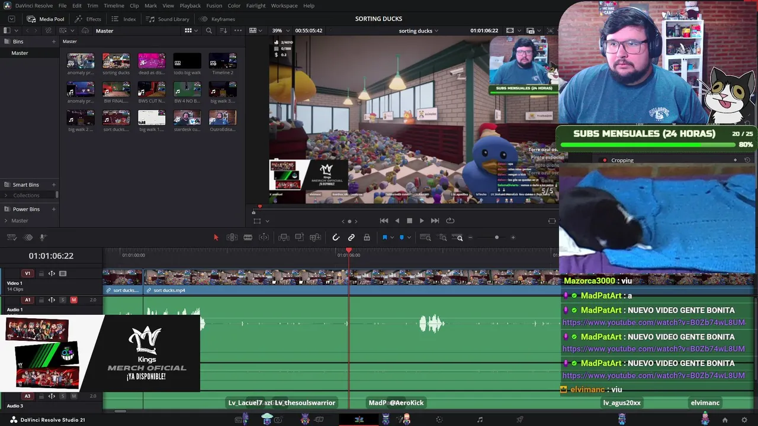The height and width of the screenshot is (426, 758).
Task: Go to Project Manager home icon
Action: click(725, 419)
